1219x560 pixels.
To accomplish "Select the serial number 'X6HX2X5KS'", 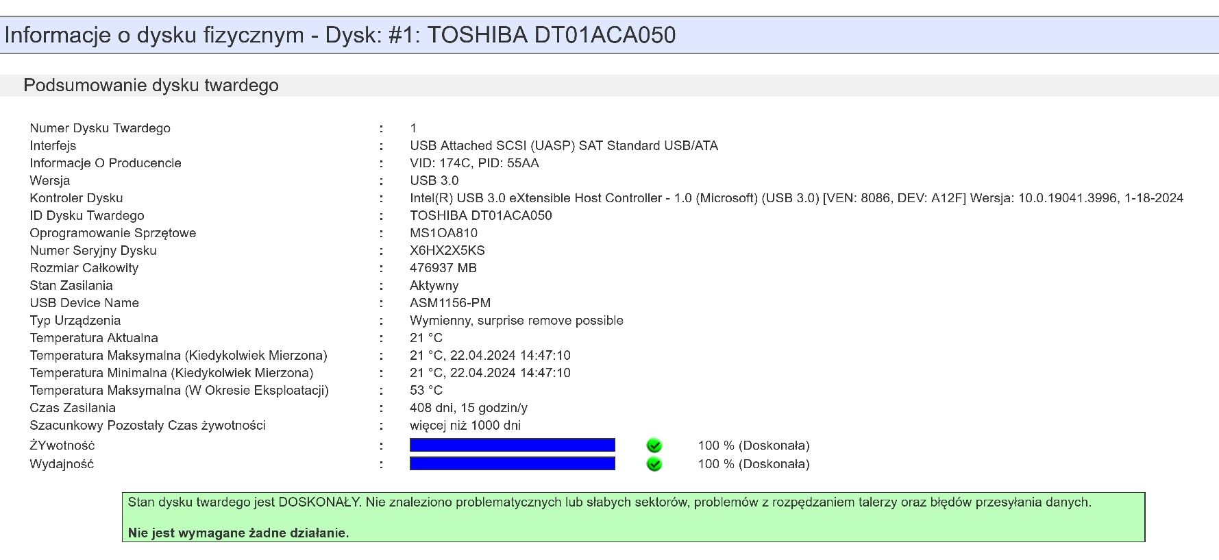I will tap(447, 250).
